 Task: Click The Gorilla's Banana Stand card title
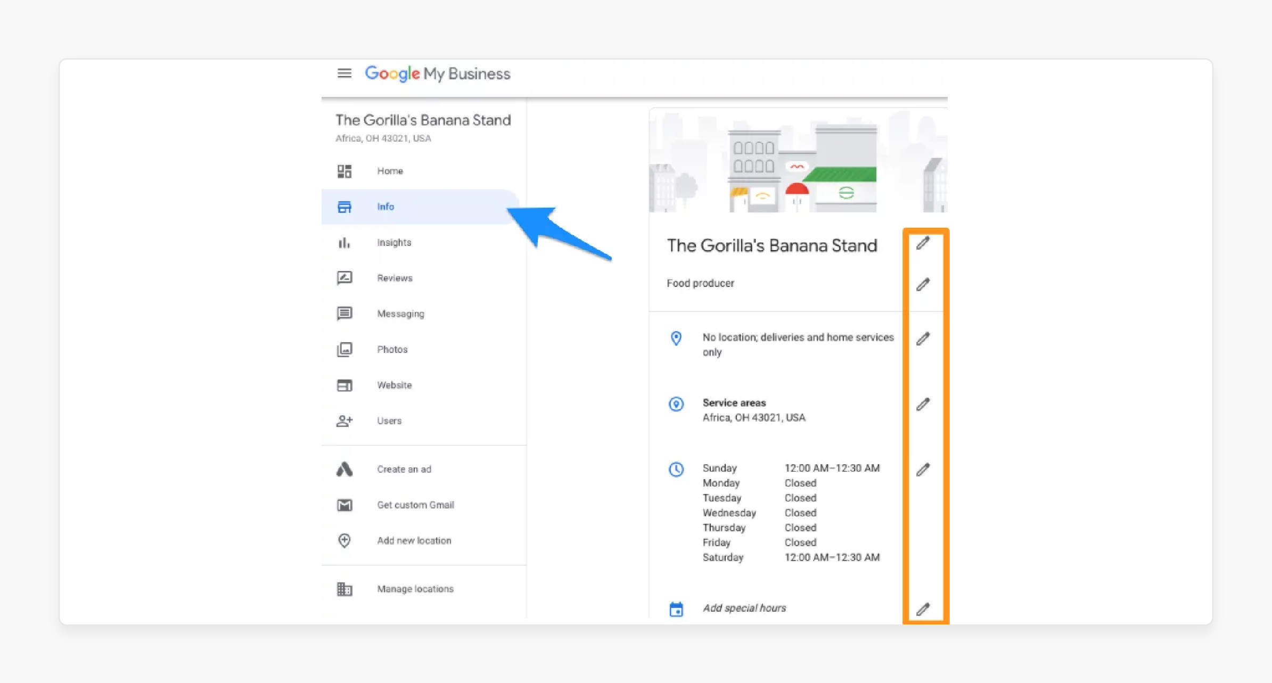click(772, 245)
